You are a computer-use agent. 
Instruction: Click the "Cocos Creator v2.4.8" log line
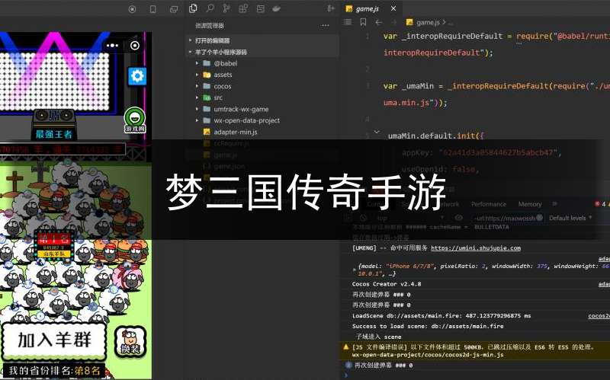[387, 284]
